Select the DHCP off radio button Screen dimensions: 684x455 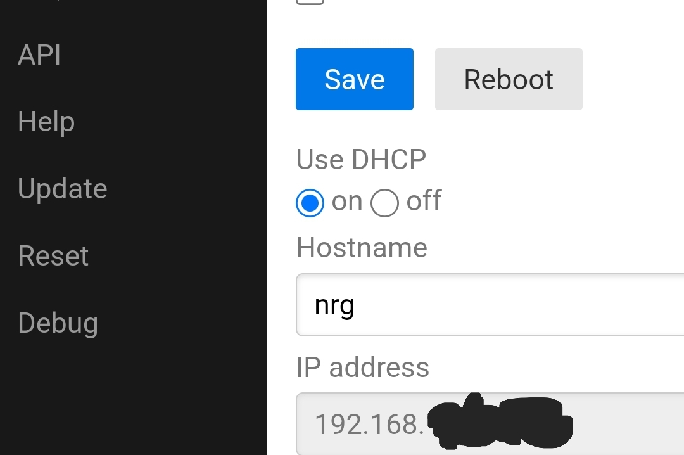point(384,203)
